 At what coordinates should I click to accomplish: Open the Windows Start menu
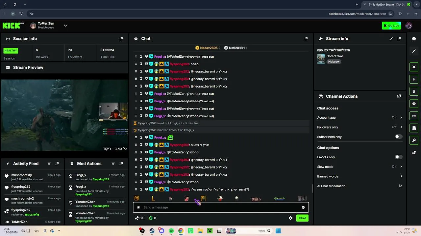tap(278, 231)
